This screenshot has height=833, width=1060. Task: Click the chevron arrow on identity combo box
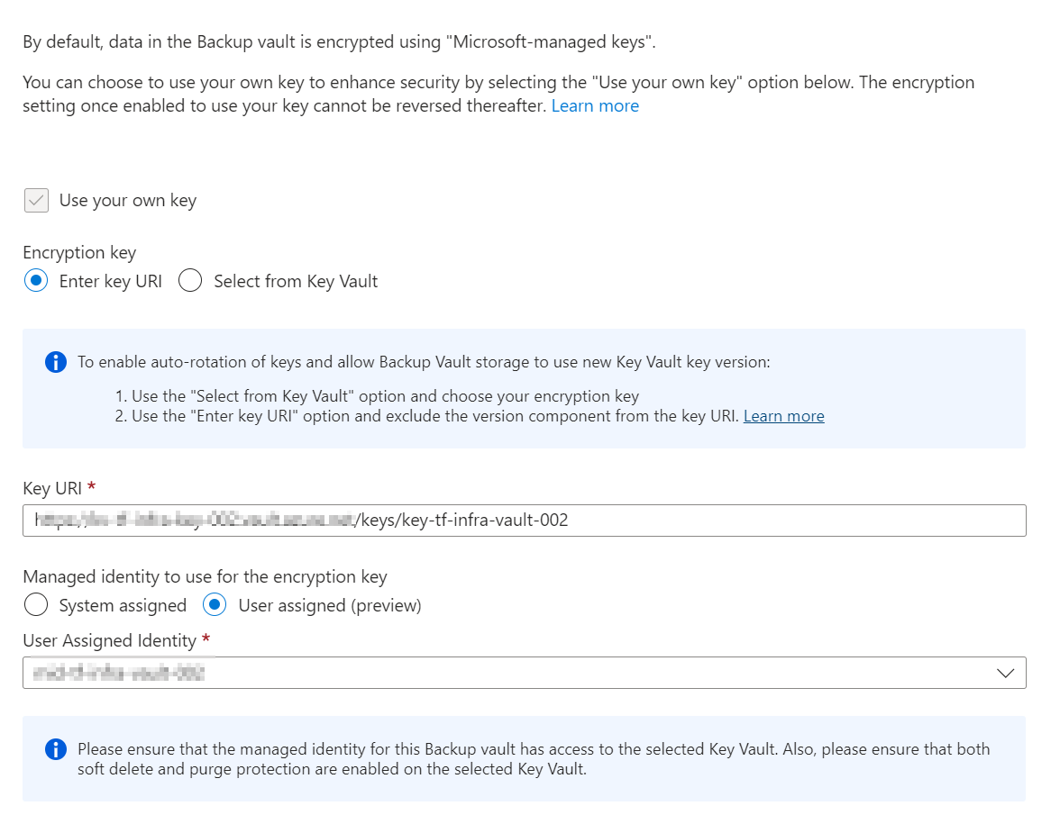pos(1006,673)
